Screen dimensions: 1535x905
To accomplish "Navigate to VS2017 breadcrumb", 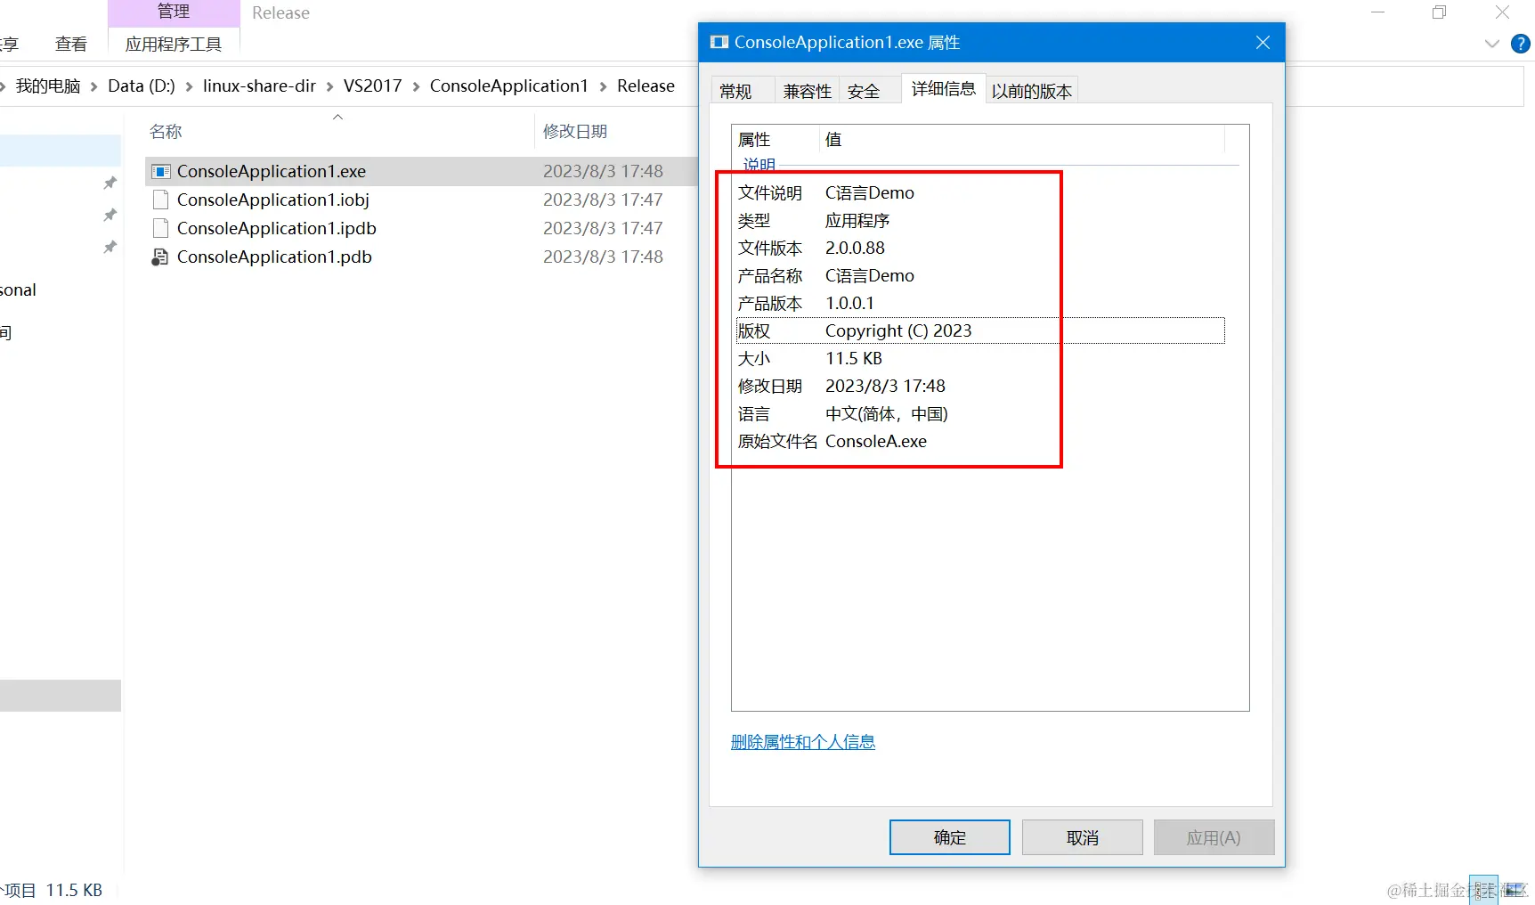I will (x=372, y=86).
